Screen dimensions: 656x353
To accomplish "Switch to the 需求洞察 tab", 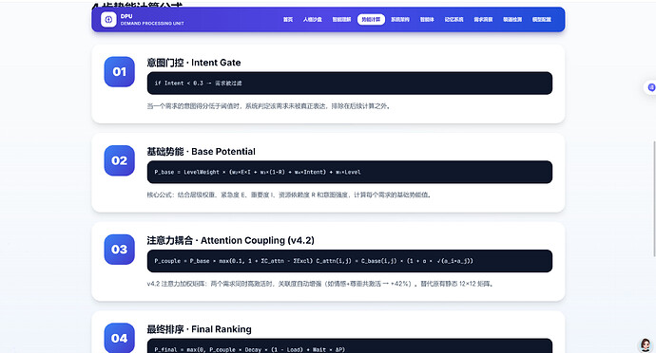I will 483,20.
